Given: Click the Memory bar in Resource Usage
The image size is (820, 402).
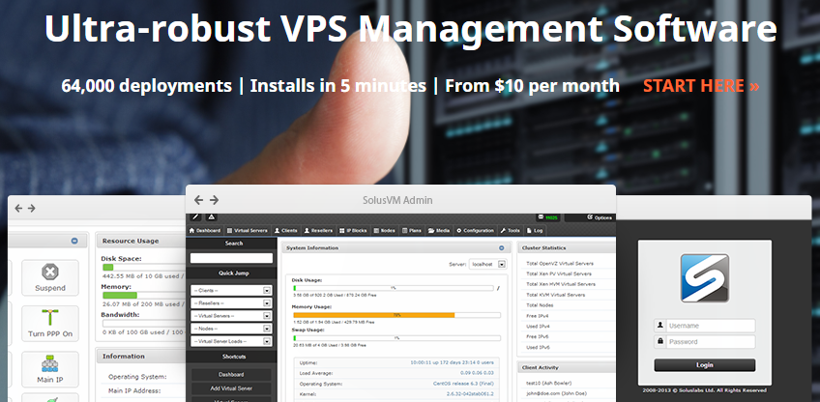Looking at the screenshot, I should 144,296.
